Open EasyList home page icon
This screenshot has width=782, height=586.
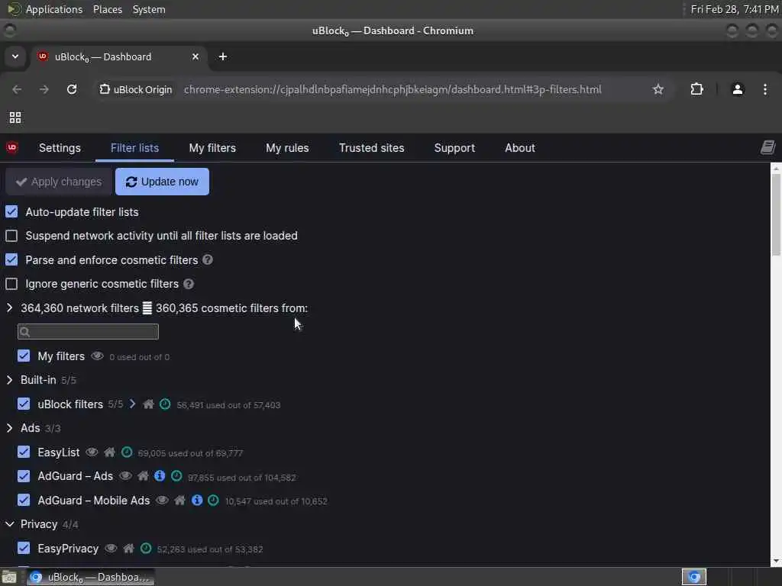click(109, 452)
